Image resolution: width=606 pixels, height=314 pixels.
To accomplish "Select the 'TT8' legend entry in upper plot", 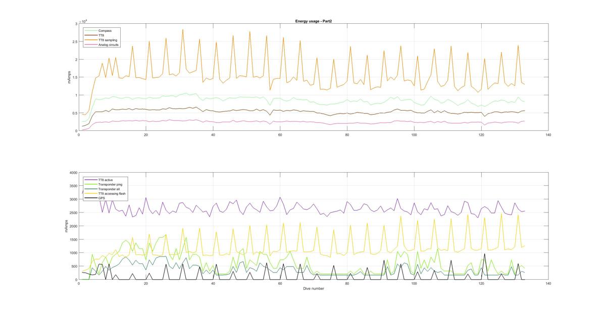I will pyautogui.click(x=101, y=35).
